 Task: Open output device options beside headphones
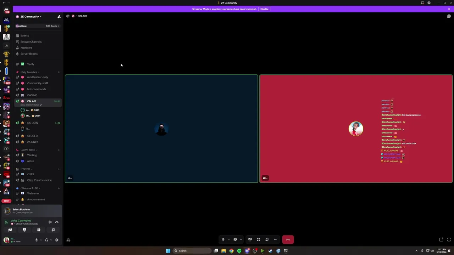pyautogui.click(x=51, y=240)
